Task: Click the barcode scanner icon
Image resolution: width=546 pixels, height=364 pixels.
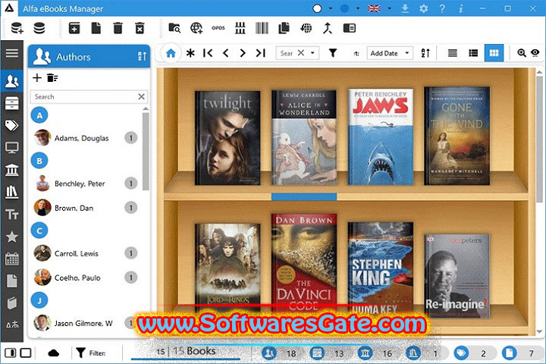Action: click(x=262, y=28)
